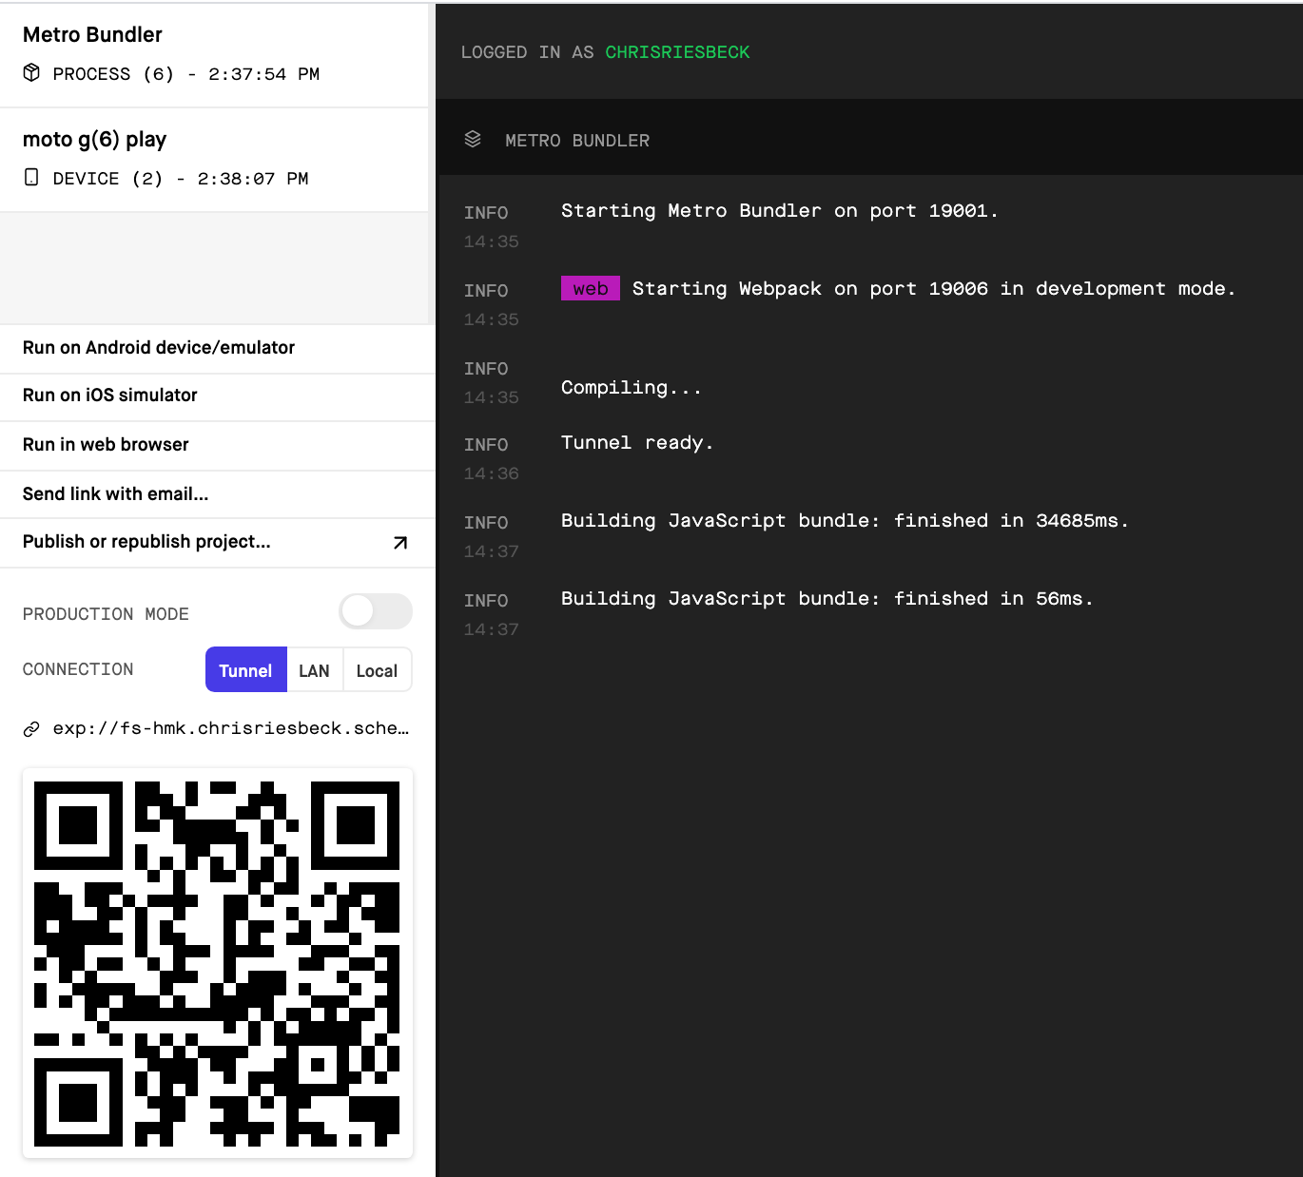Run on iOS simulator
Image resolution: width=1303 pixels, height=1177 pixels.
pos(218,396)
